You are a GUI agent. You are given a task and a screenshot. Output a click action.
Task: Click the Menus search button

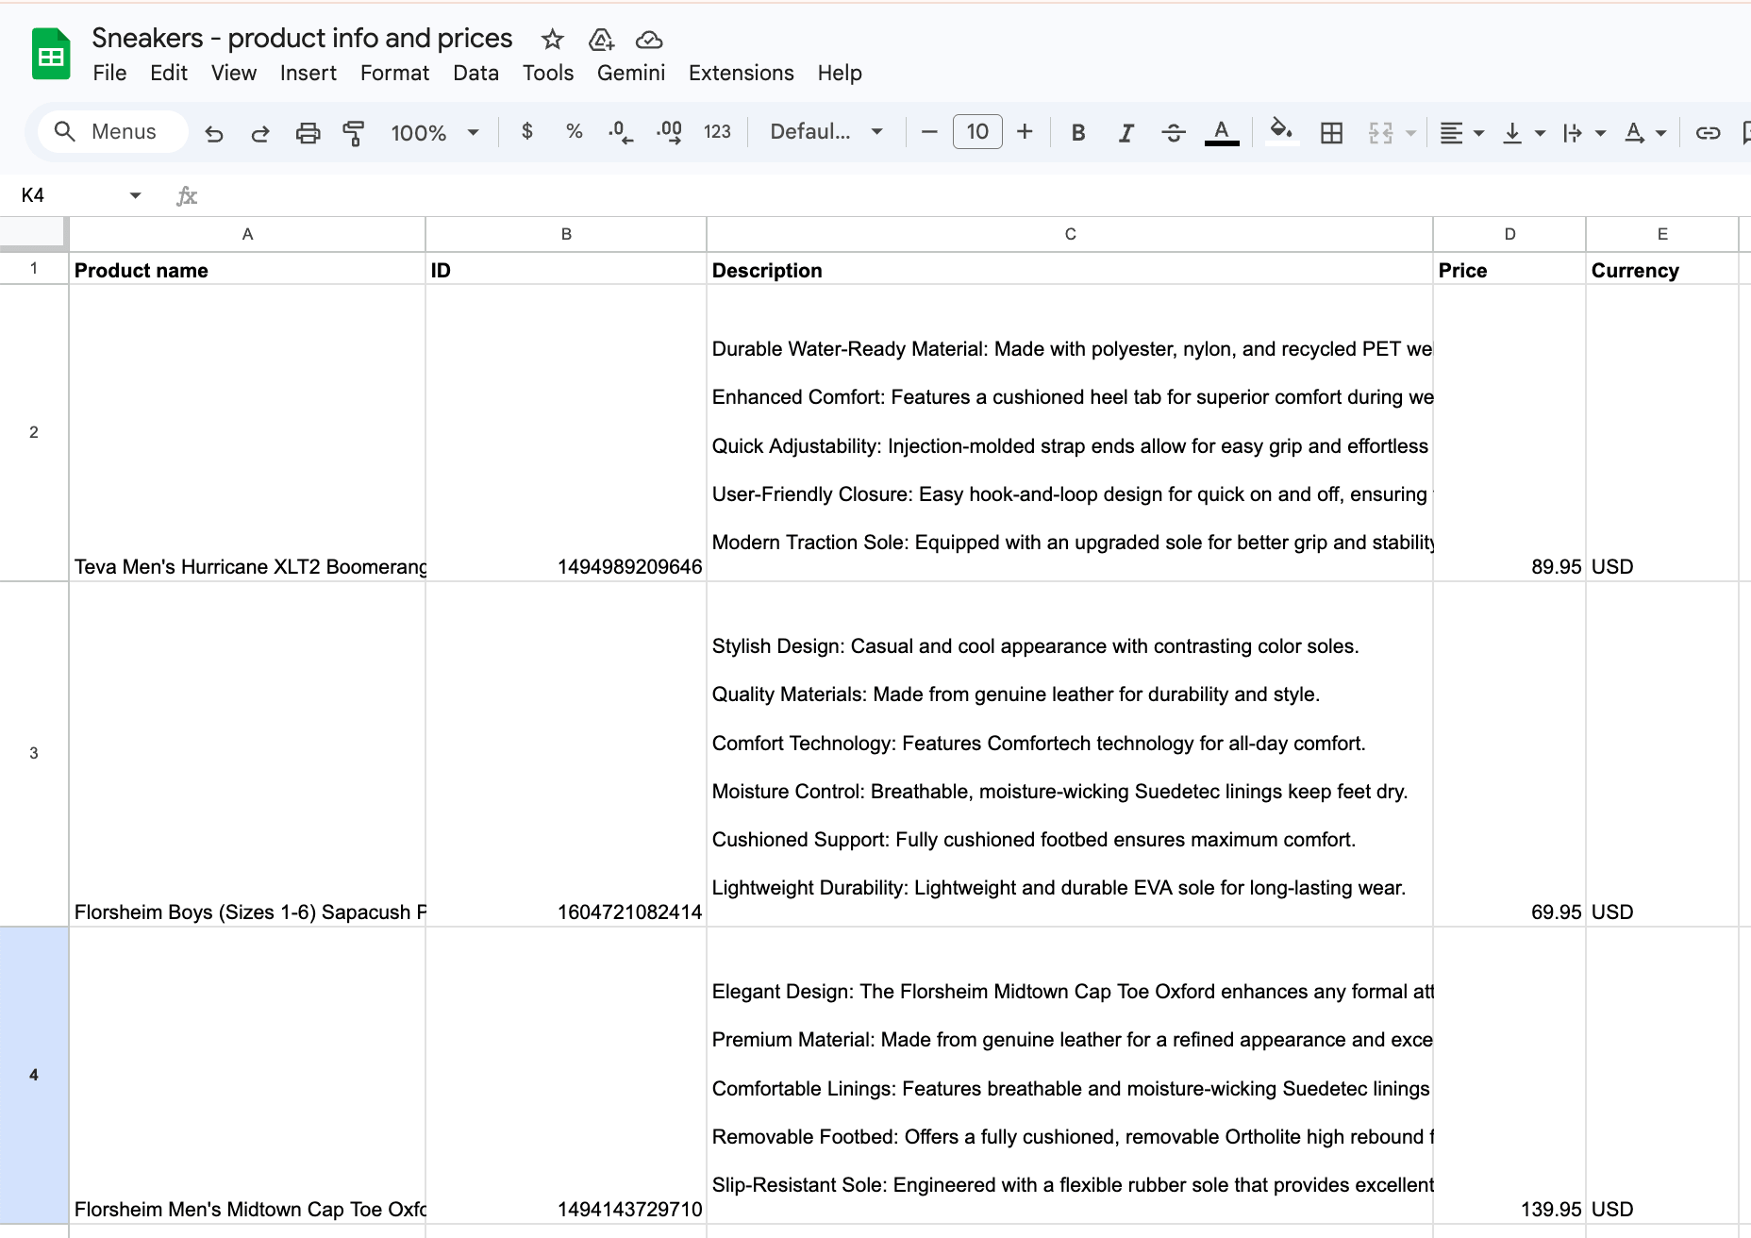coord(111,131)
